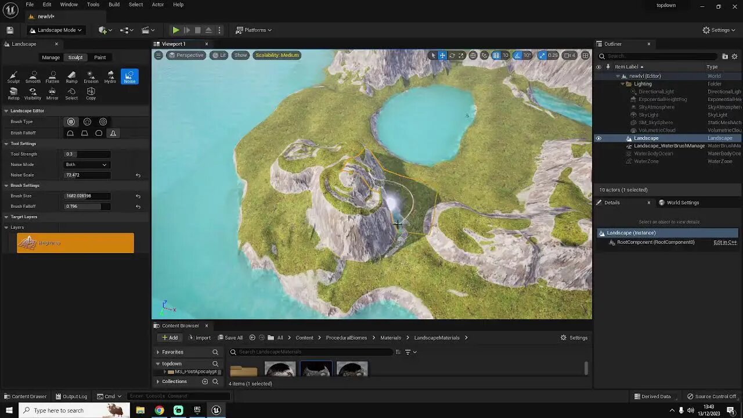Toggle world/local coordinate system globe

point(473,55)
